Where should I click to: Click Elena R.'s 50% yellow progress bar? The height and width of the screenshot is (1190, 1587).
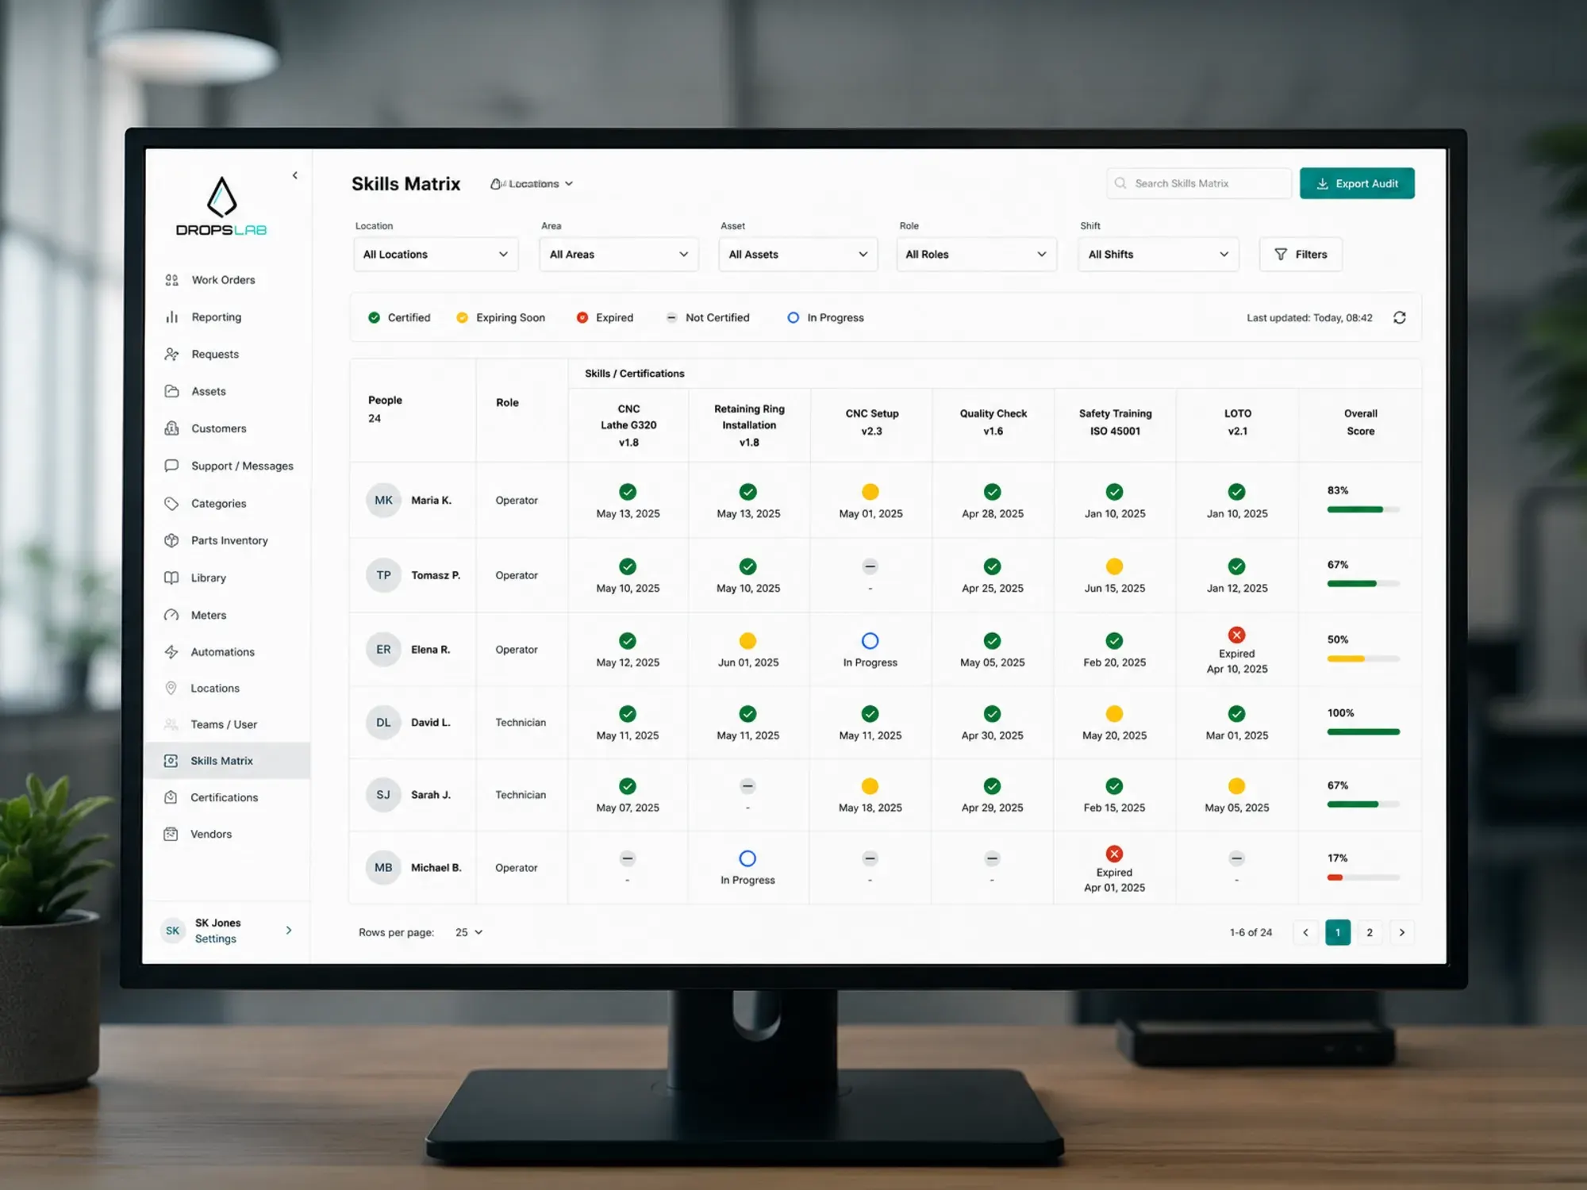click(1363, 658)
